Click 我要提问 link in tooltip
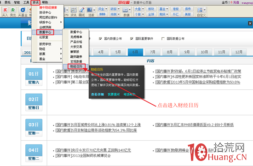 point(114,95)
